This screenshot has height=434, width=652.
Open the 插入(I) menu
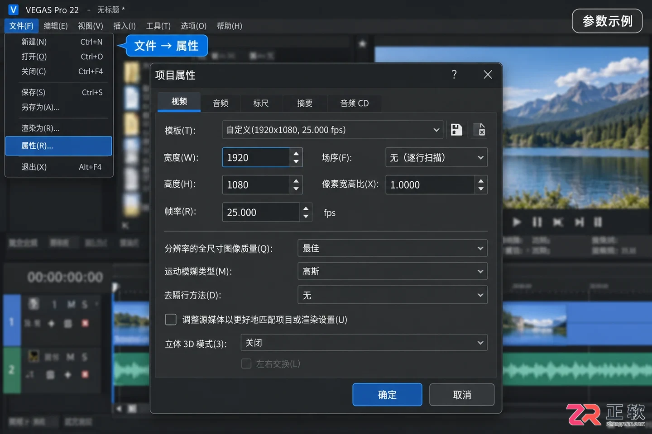[x=125, y=26]
